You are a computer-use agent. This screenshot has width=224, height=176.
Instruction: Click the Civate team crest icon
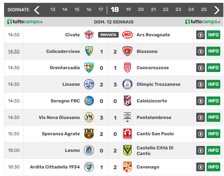click(89, 35)
